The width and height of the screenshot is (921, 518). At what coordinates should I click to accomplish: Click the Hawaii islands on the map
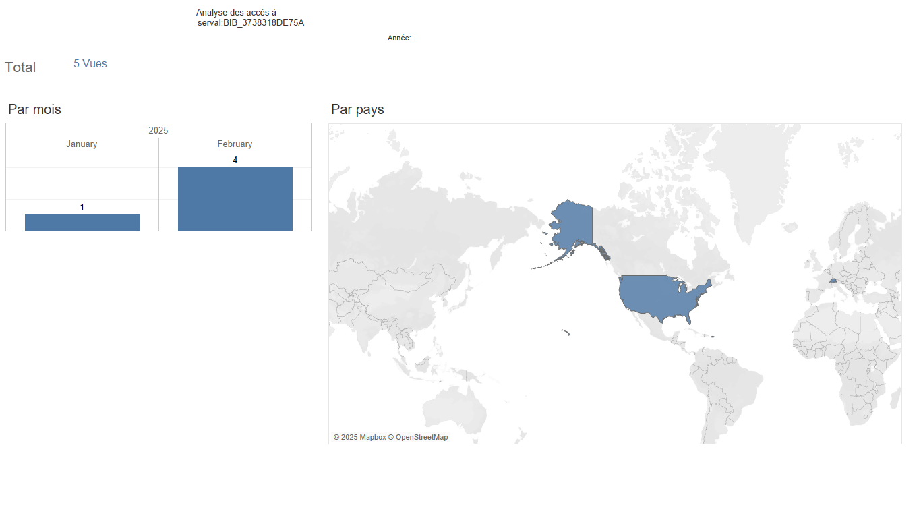(565, 331)
